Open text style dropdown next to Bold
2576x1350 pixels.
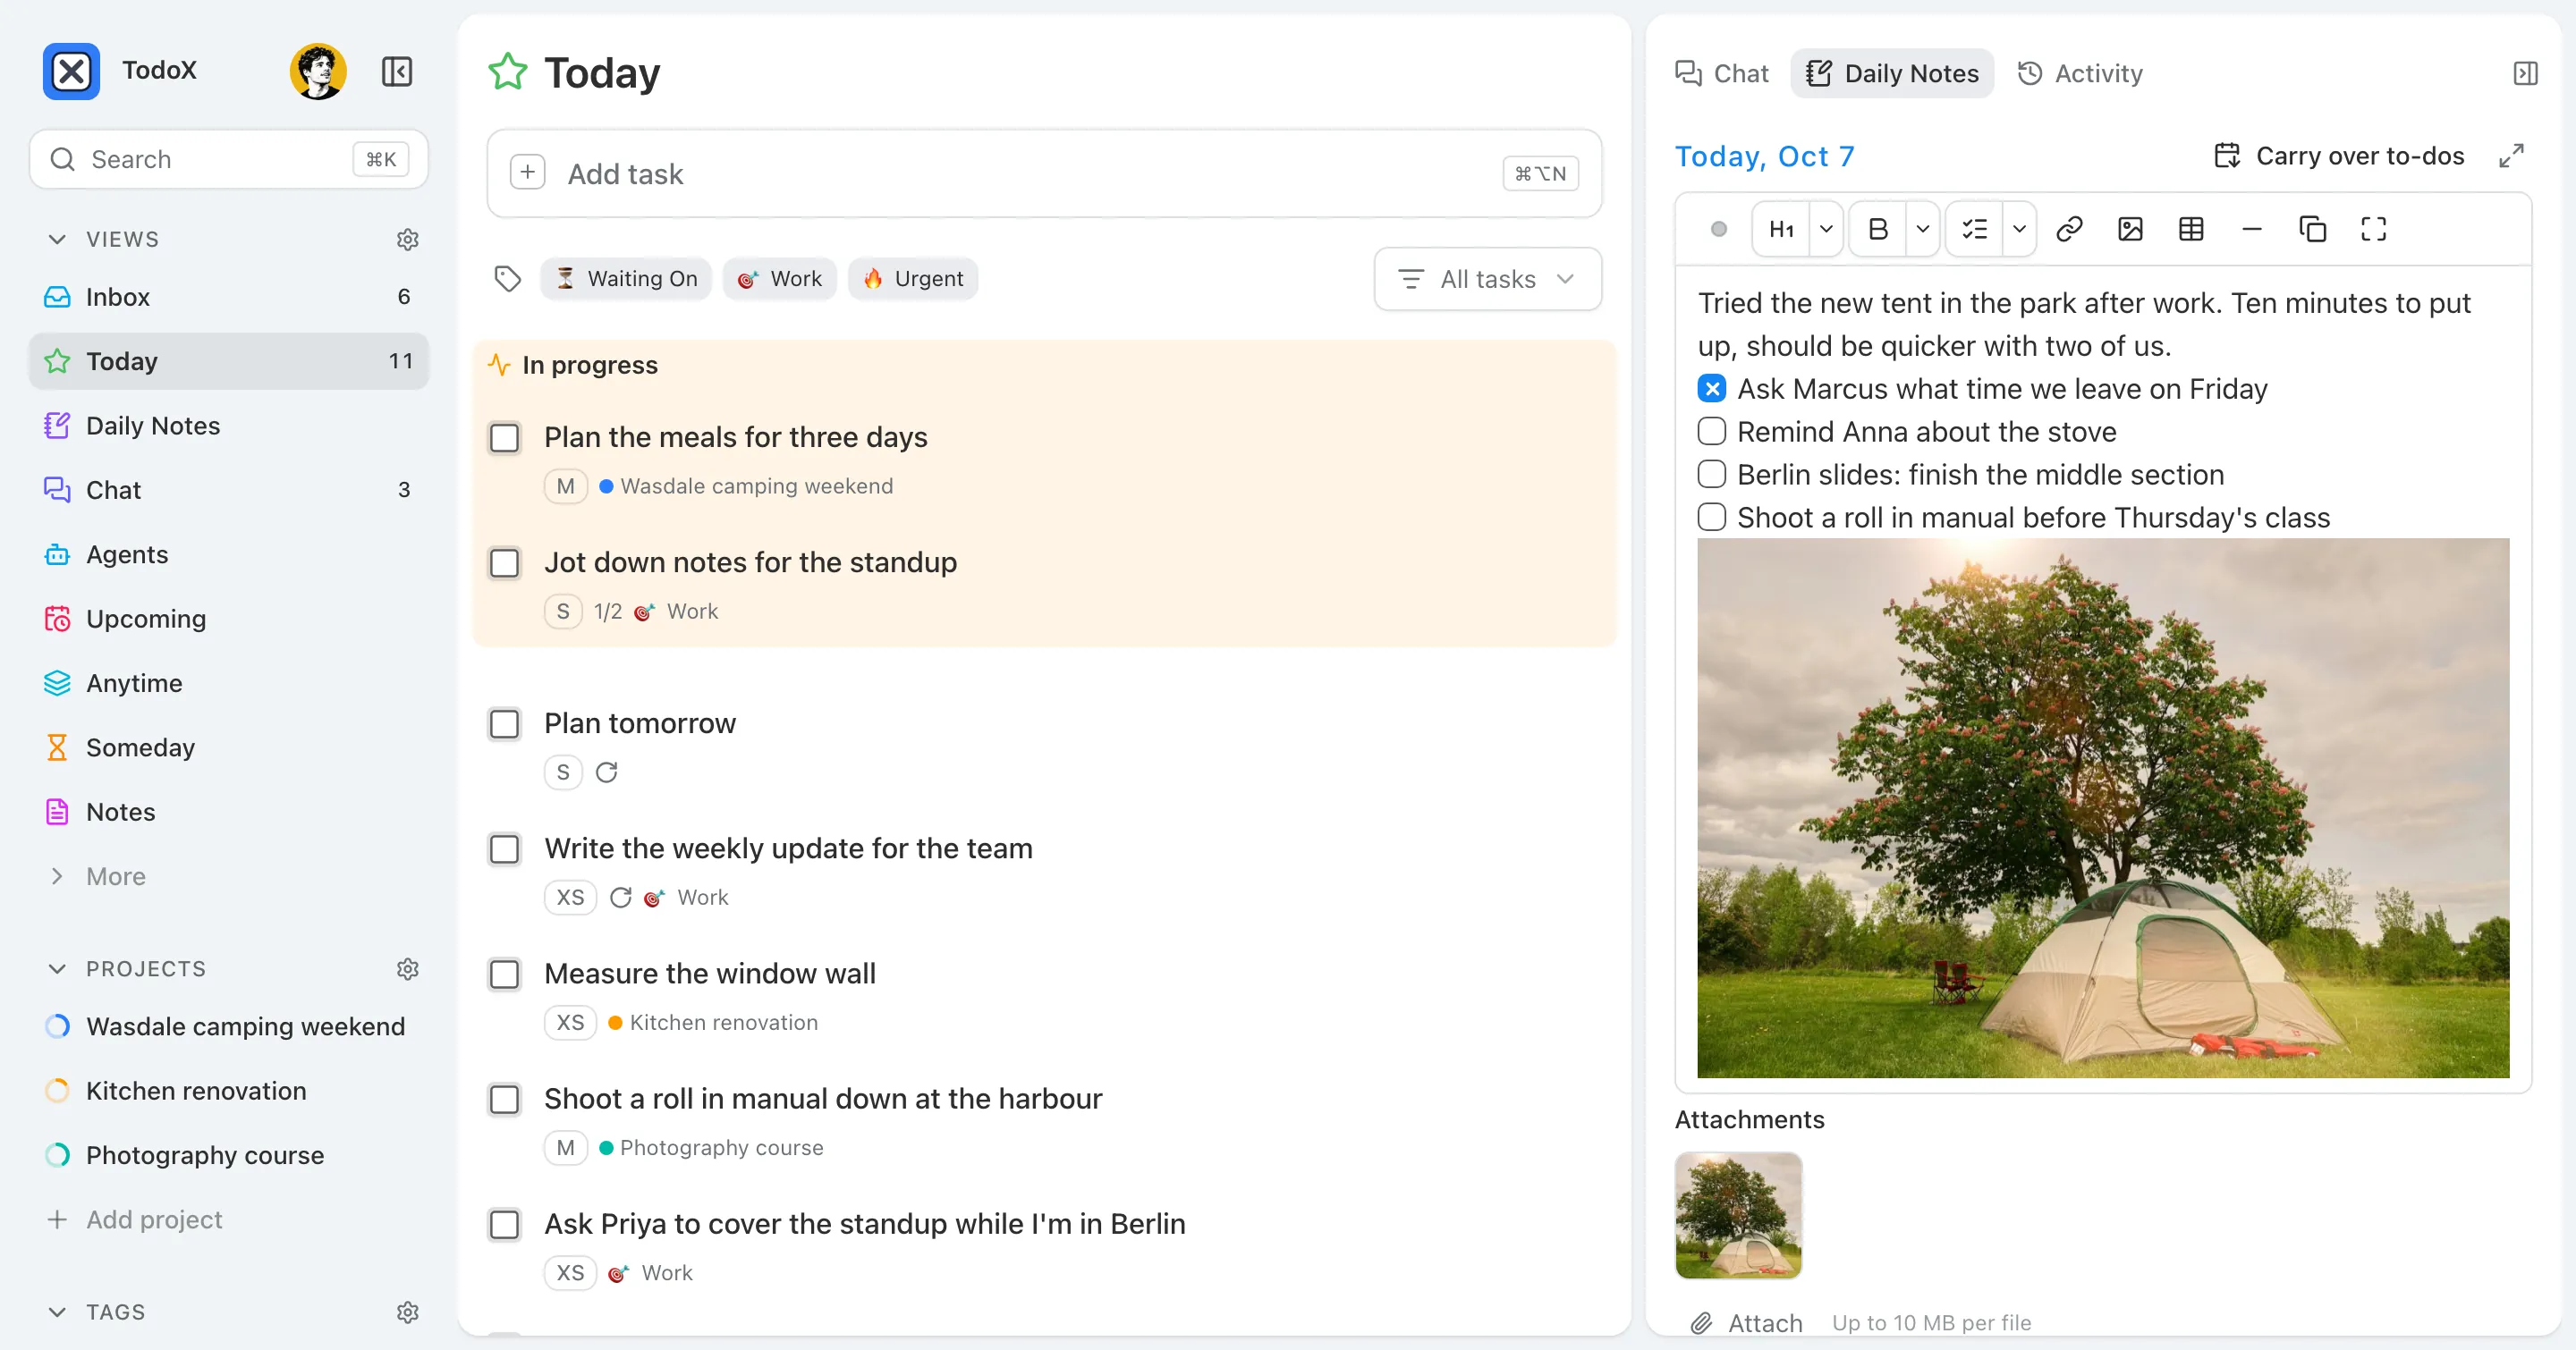[1922, 229]
